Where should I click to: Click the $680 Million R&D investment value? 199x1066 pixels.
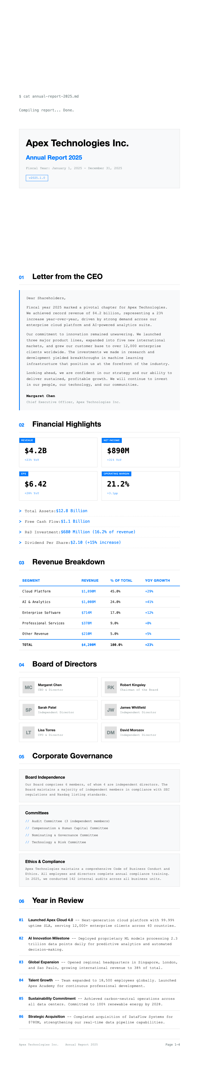click(x=98, y=532)
